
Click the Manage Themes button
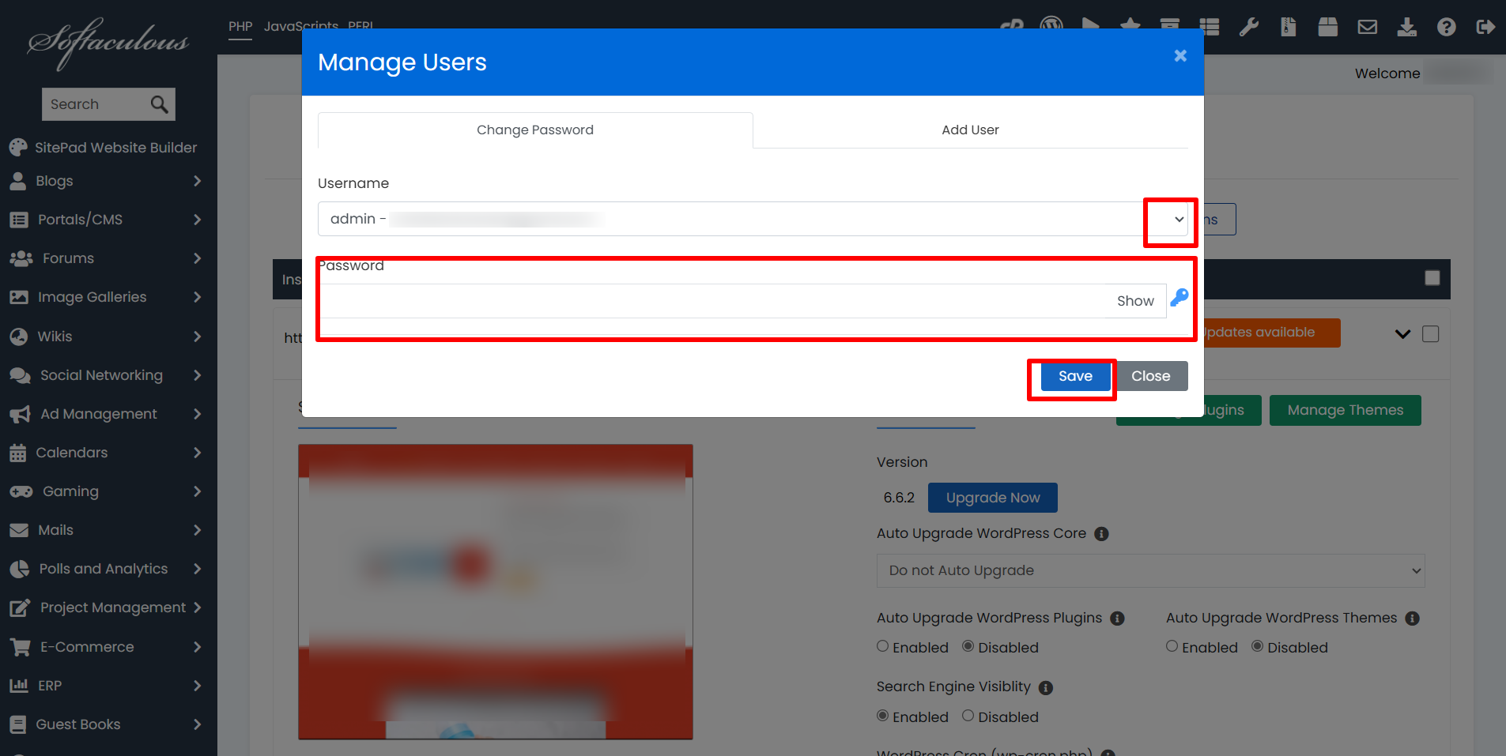coord(1345,410)
